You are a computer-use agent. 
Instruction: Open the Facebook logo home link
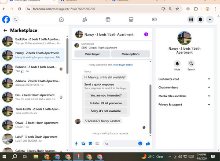point(6,19)
